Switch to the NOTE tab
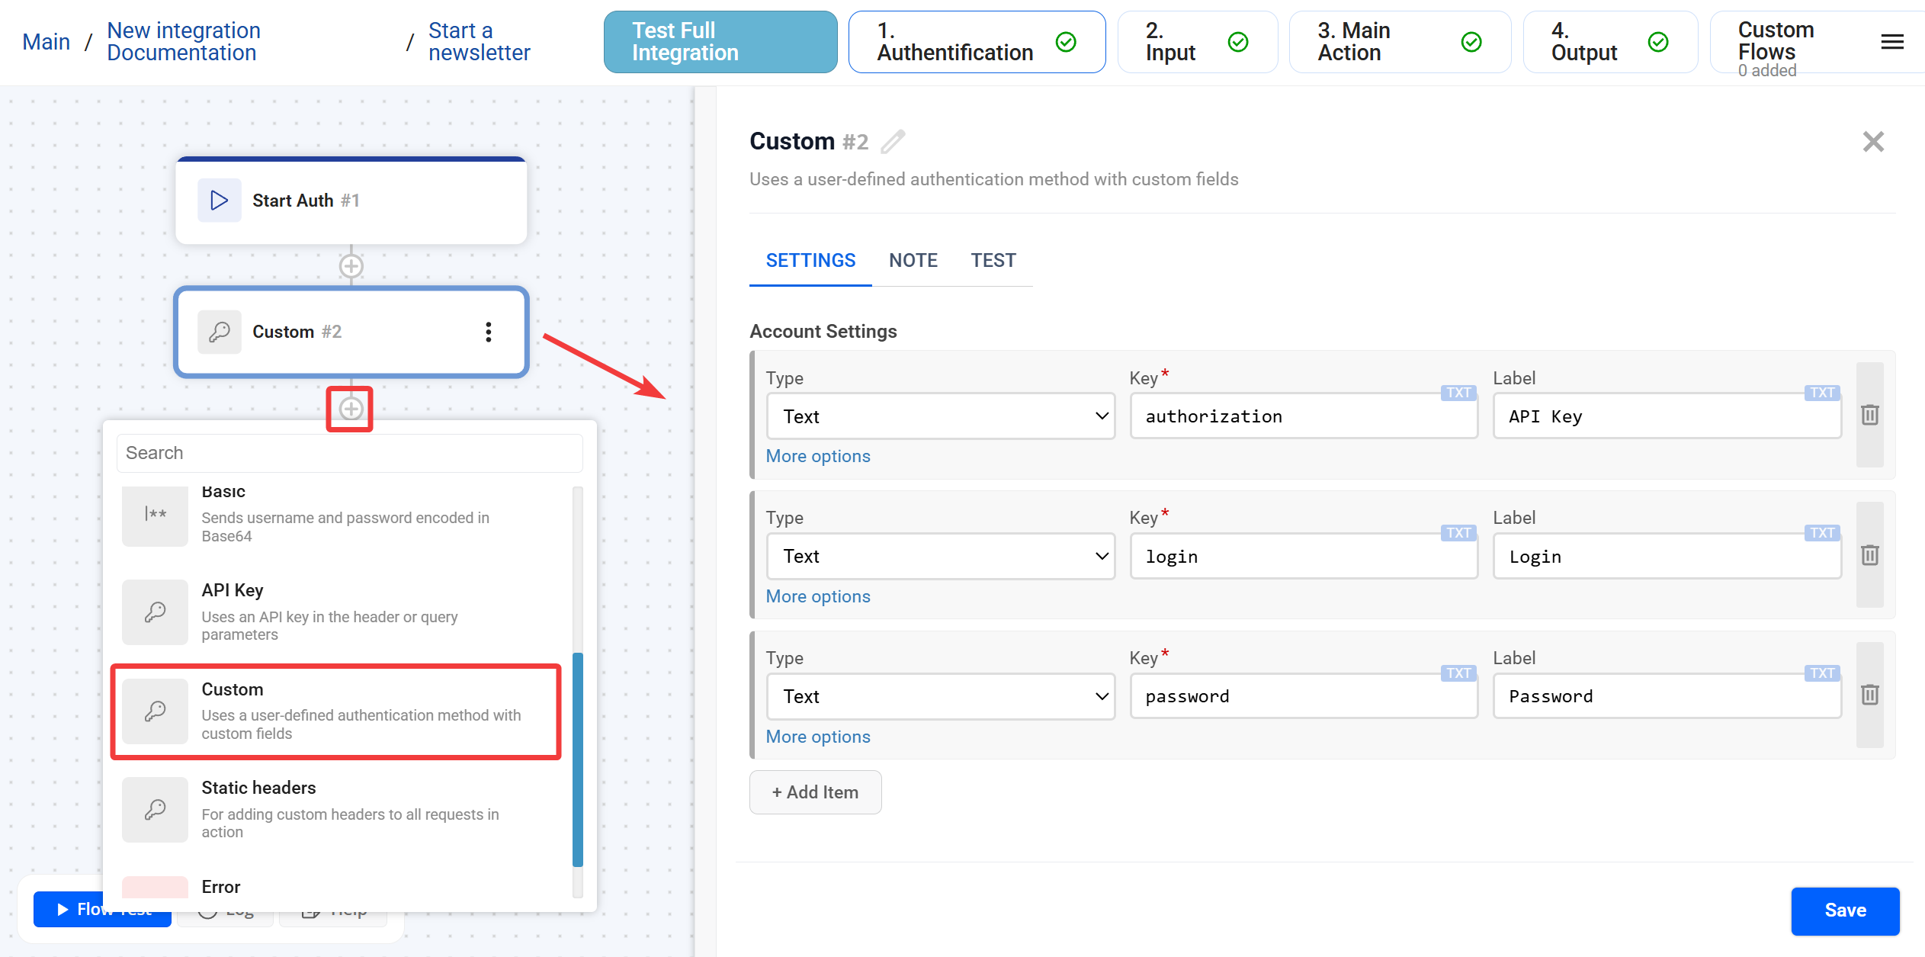This screenshot has width=1925, height=957. coord(913,261)
